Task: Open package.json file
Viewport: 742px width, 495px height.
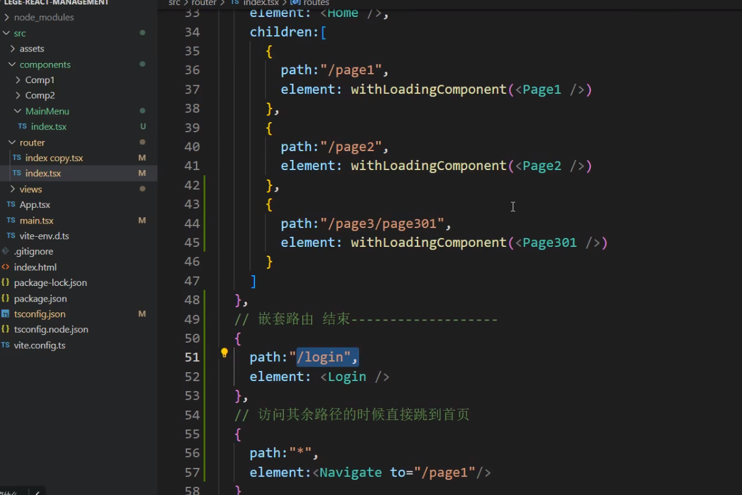Action: tap(40, 299)
